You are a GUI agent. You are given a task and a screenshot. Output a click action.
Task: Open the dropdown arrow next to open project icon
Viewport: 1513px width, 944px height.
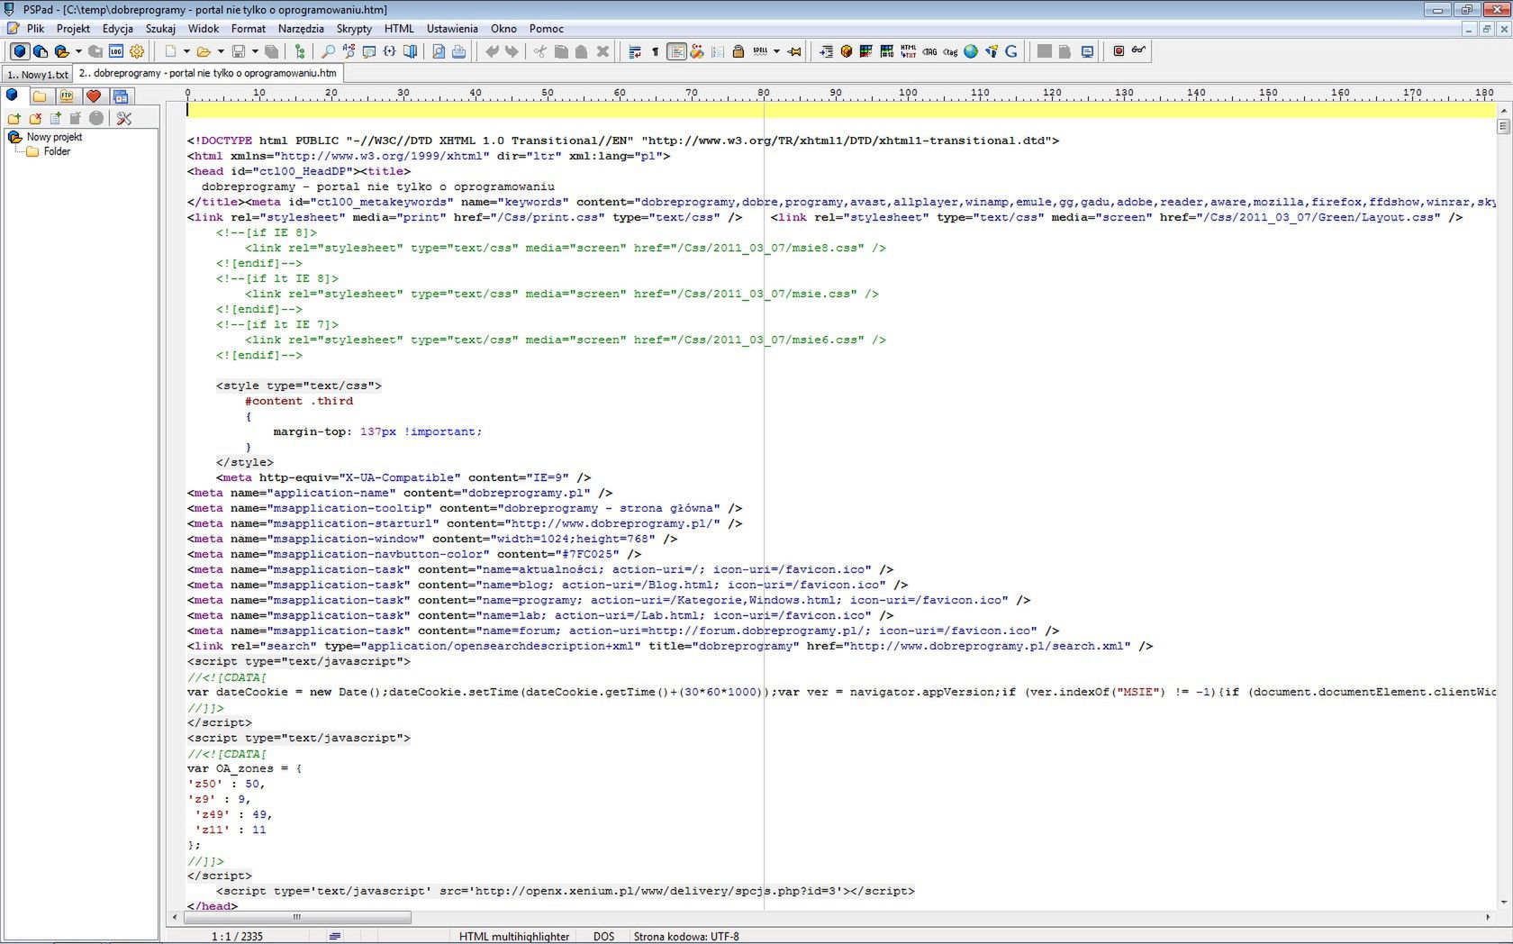[78, 51]
